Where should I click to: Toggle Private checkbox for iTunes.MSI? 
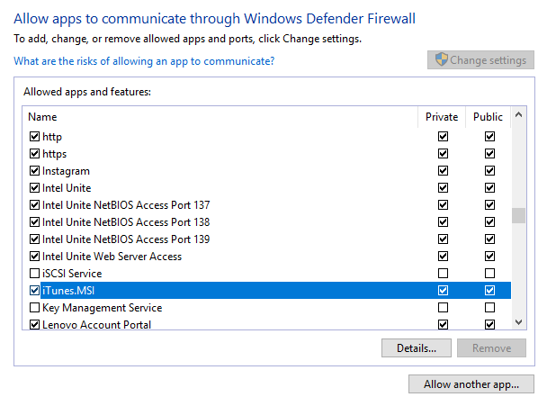click(443, 291)
